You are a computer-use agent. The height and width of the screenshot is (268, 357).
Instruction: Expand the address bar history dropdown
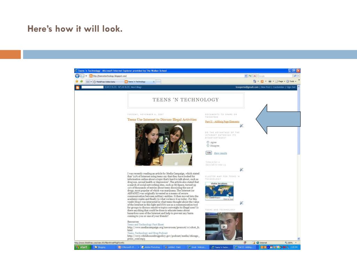click(x=246, y=76)
